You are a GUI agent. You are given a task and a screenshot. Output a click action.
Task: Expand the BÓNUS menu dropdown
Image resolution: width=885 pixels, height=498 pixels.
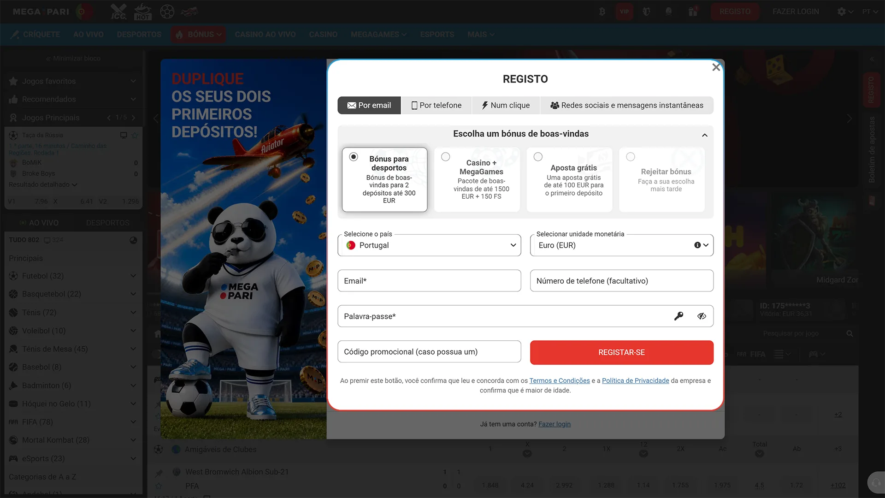coord(199,35)
